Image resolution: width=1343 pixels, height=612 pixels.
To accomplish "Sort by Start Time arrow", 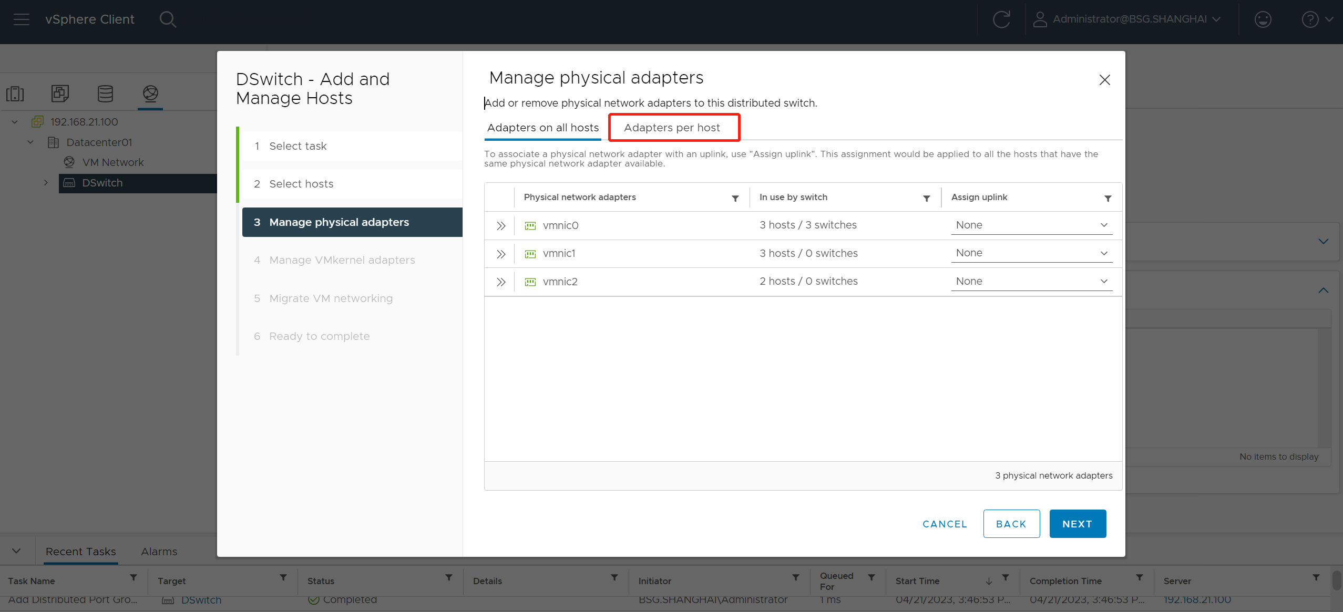I will pyautogui.click(x=989, y=580).
